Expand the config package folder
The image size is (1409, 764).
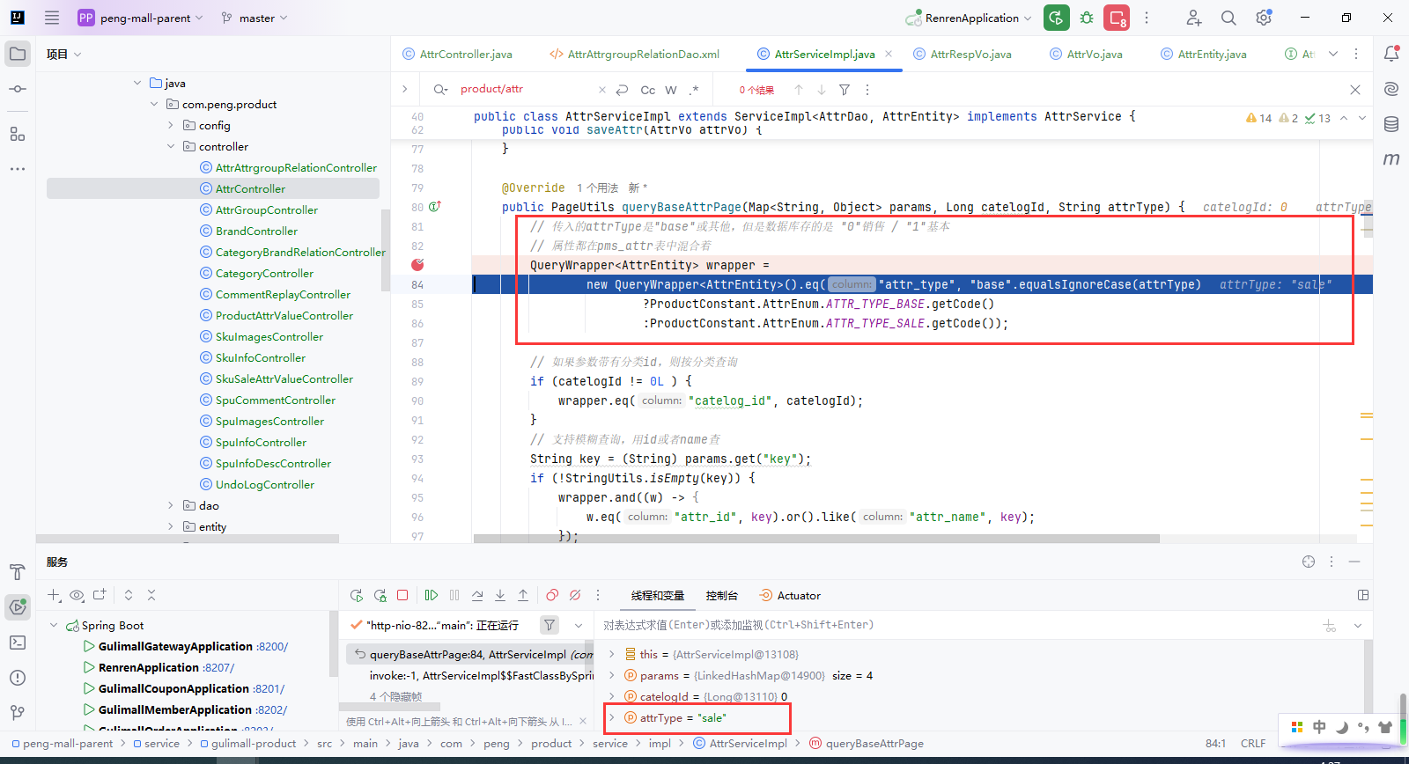(x=171, y=125)
